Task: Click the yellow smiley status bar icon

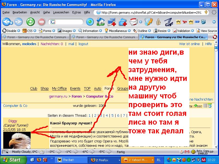Action: (193, 152)
